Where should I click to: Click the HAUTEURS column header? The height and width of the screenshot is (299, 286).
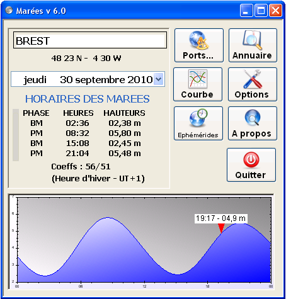(124, 113)
